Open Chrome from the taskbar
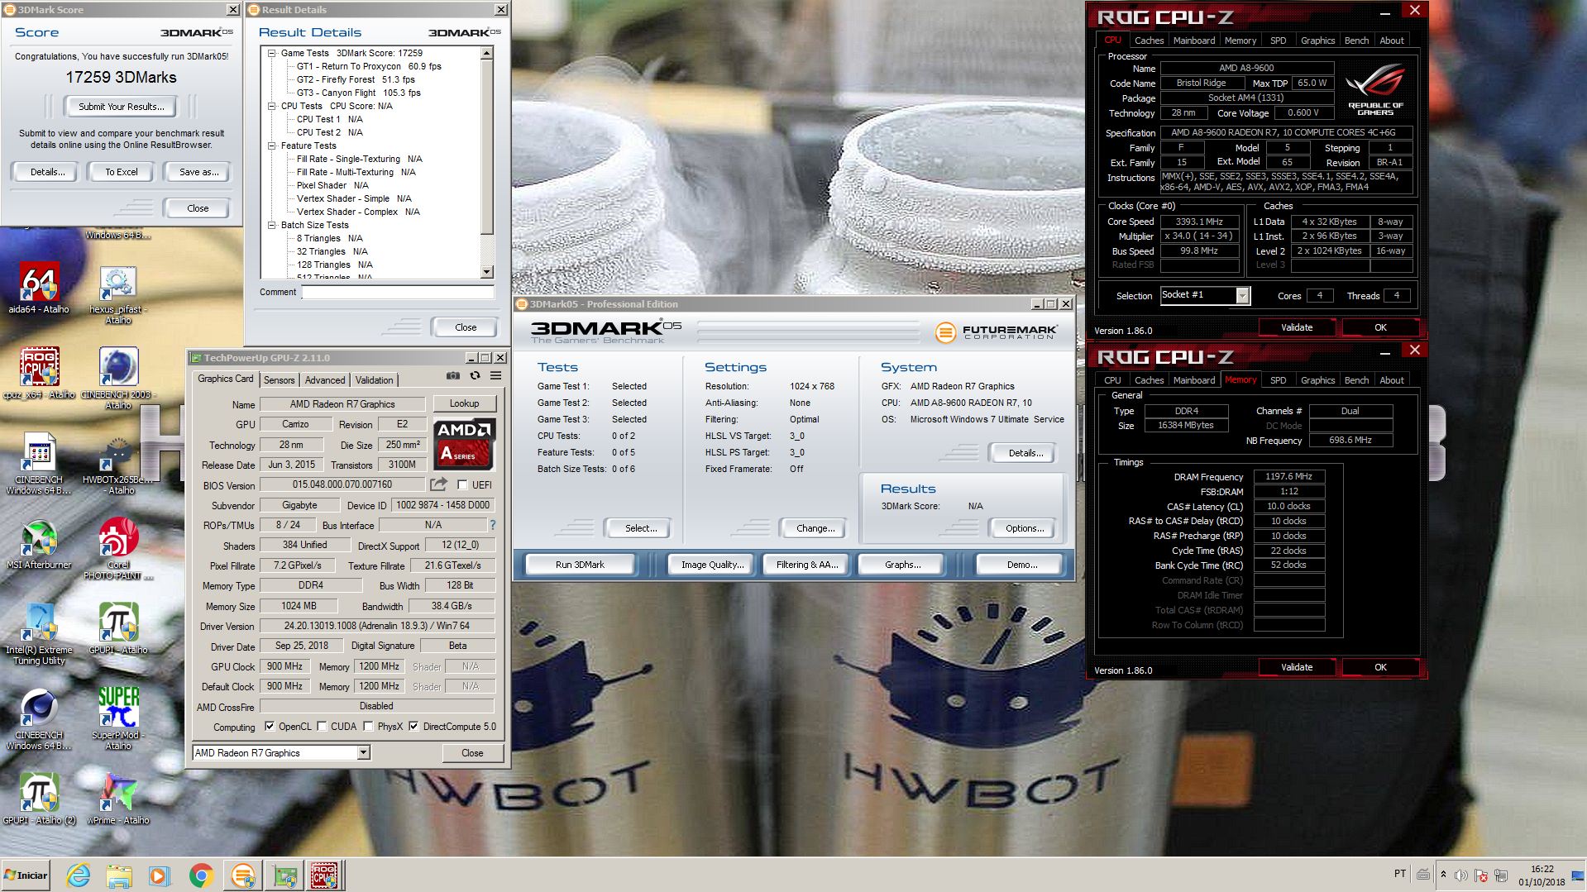1587x892 pixels. 201,875
